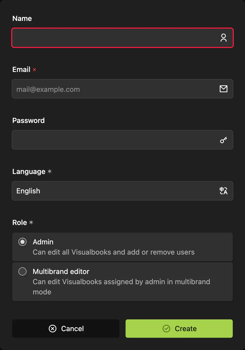The height and width of the screenshot is (350, 245).
Task: Click the Password field label
Action: pyautogui.click(x=29, y=120)
